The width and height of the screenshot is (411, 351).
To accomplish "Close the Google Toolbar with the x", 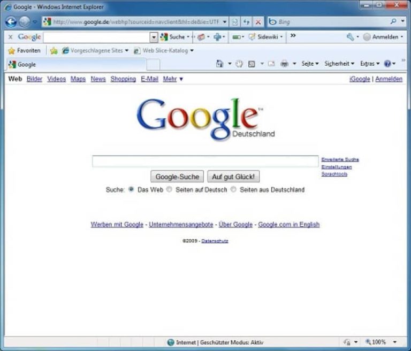I will click(x=10, y=37).
